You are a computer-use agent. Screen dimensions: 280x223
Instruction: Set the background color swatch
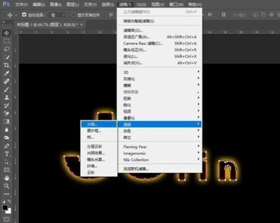[x=8, y=211]
